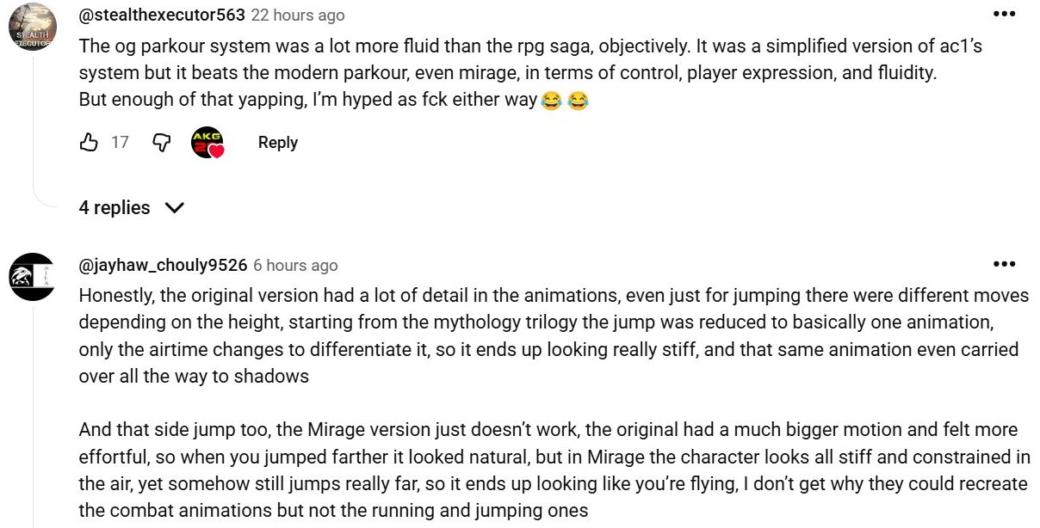
Task: Open the @jayhaw_chouly9526 username link
Action: 163,265
